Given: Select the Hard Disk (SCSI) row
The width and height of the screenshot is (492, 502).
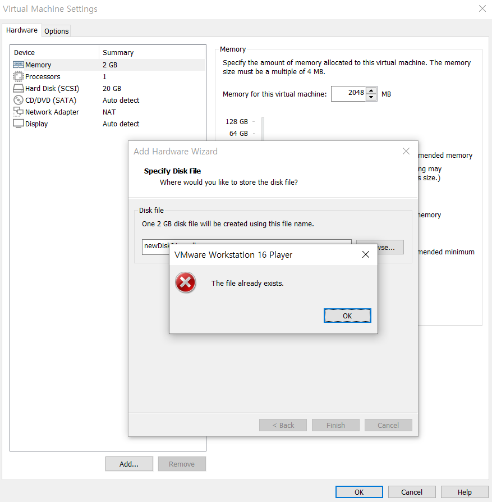Looking at the screenshot, I should (x=108, y=88).
